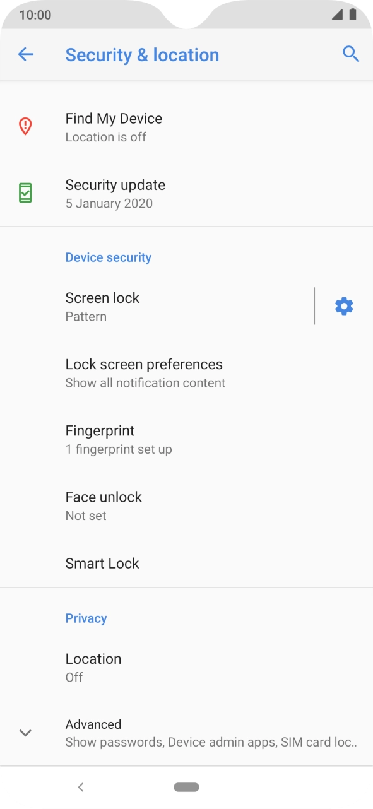The image size is (373, 809).
Task: Open Screen lock settings via the gear icon
Action: tap(343, 306)
